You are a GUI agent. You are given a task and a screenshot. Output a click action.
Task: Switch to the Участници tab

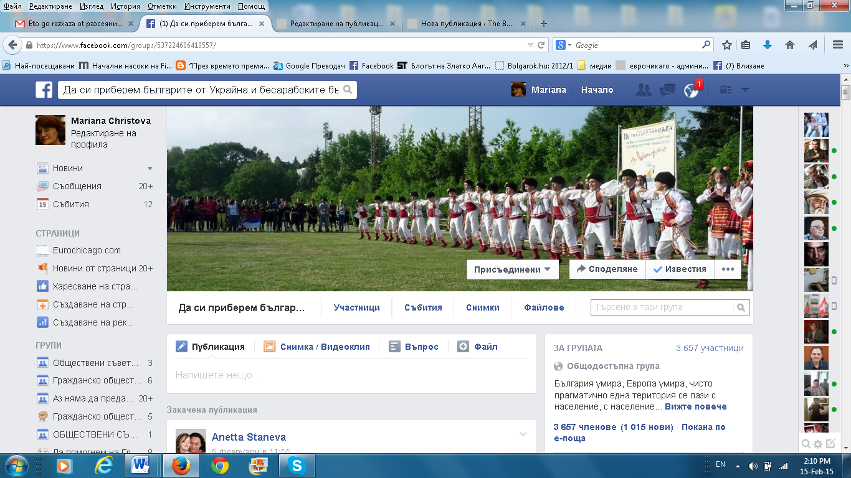[x=356, y=307]
